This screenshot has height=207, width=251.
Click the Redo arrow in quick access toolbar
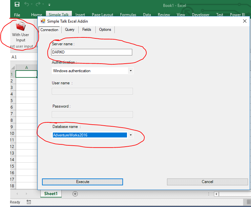click(x=38, y=4)
